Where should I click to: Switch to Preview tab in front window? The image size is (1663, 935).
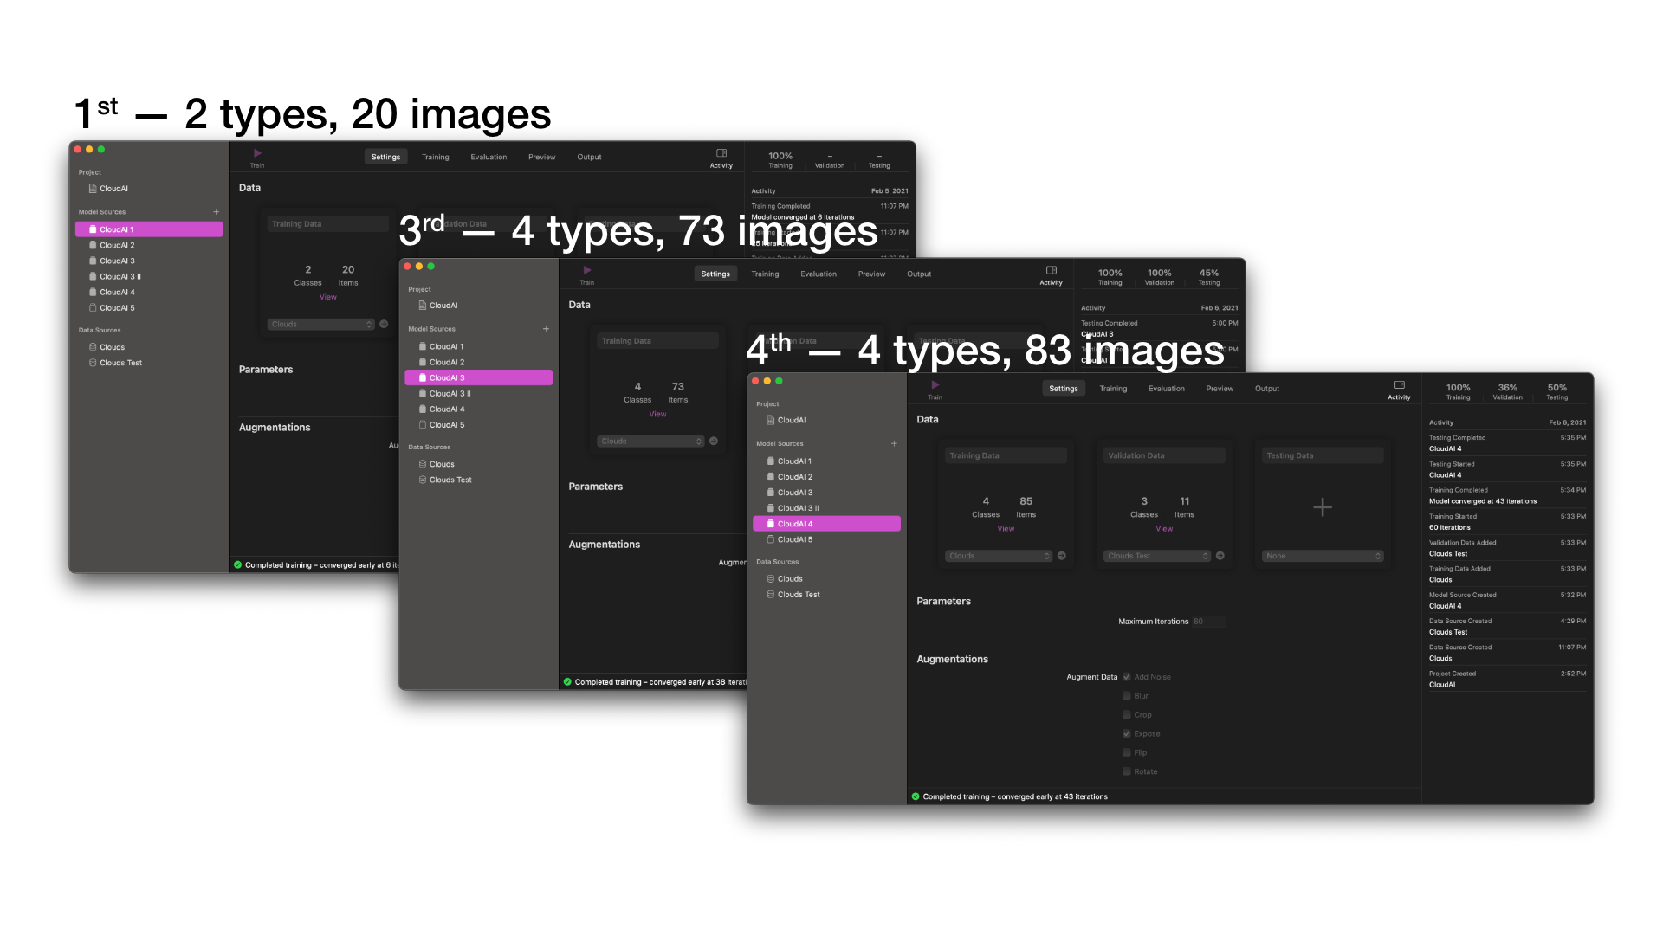(1220, 389)
